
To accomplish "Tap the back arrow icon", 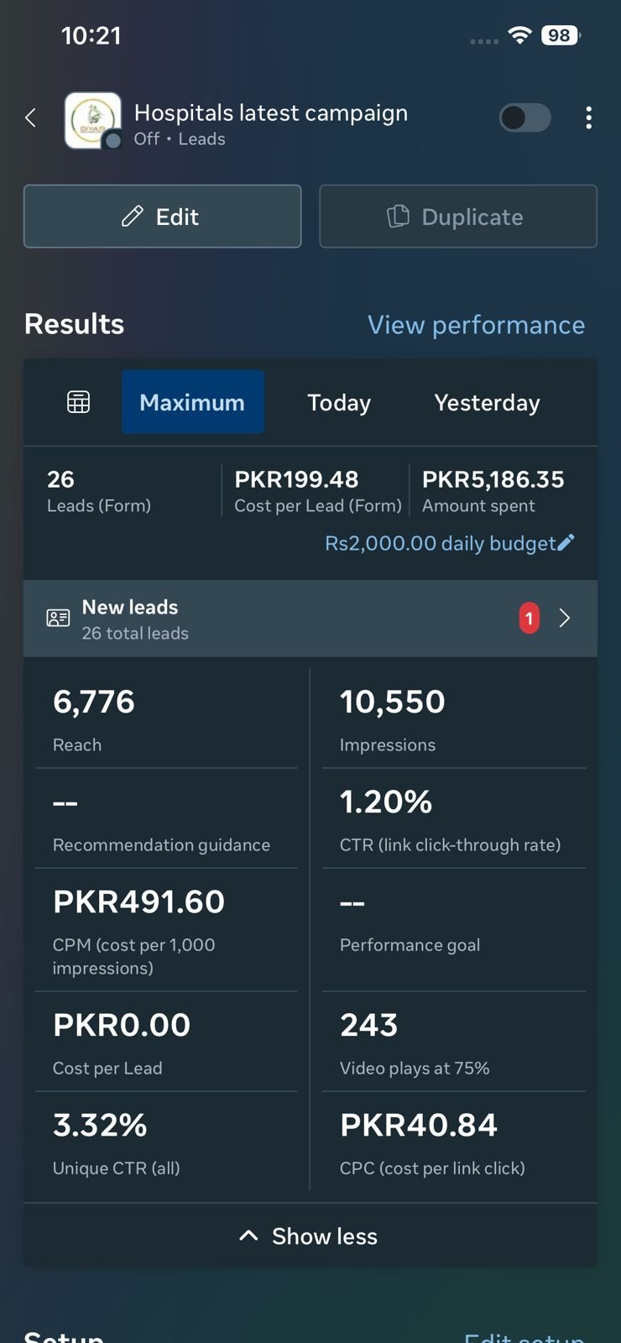I will point(31,118).
